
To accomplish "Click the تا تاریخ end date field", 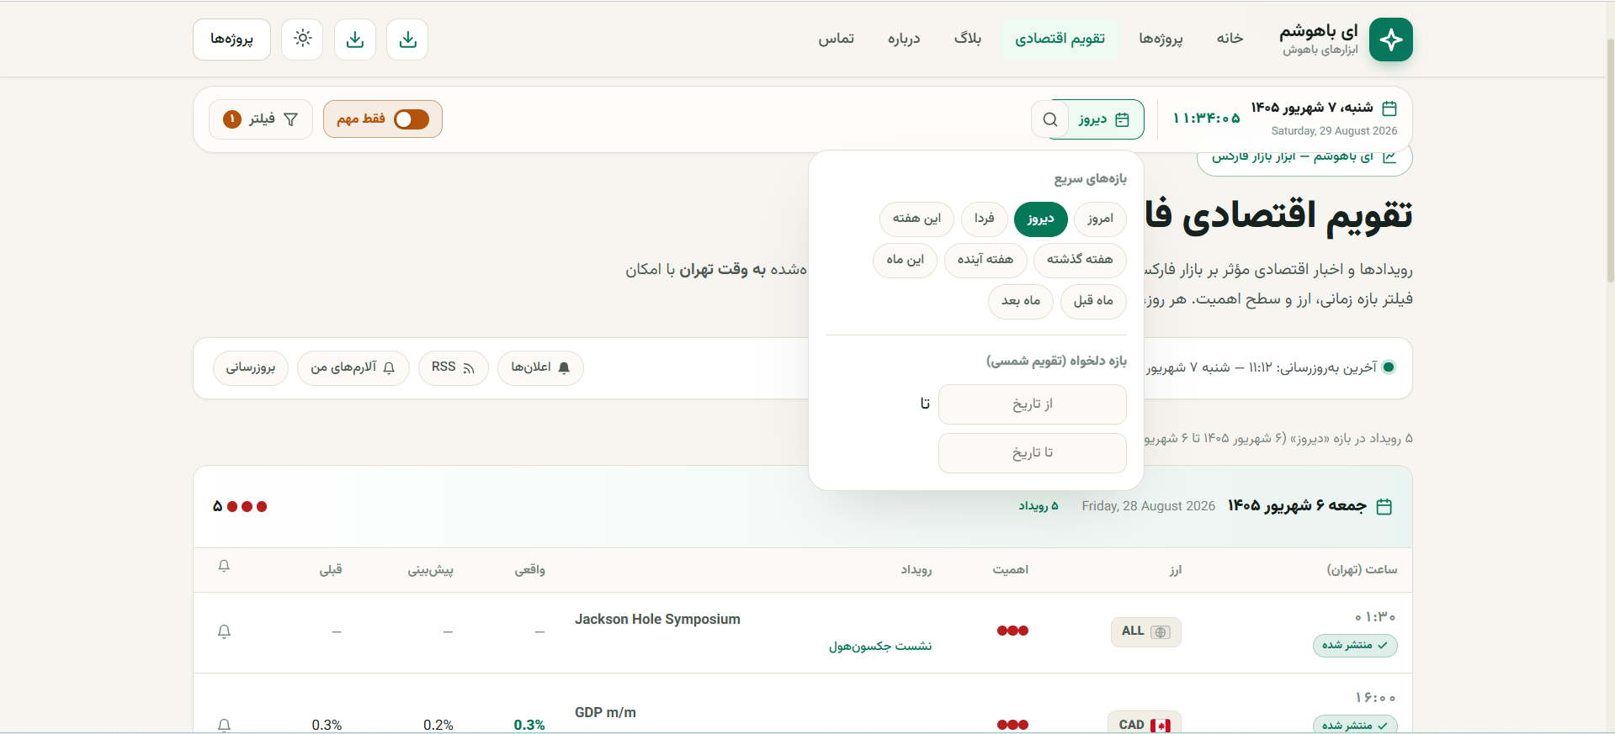I will click(1032, 453).
